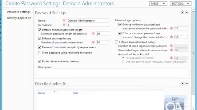Toggle Password must meet complexity requirements

(x=40, y=47)
